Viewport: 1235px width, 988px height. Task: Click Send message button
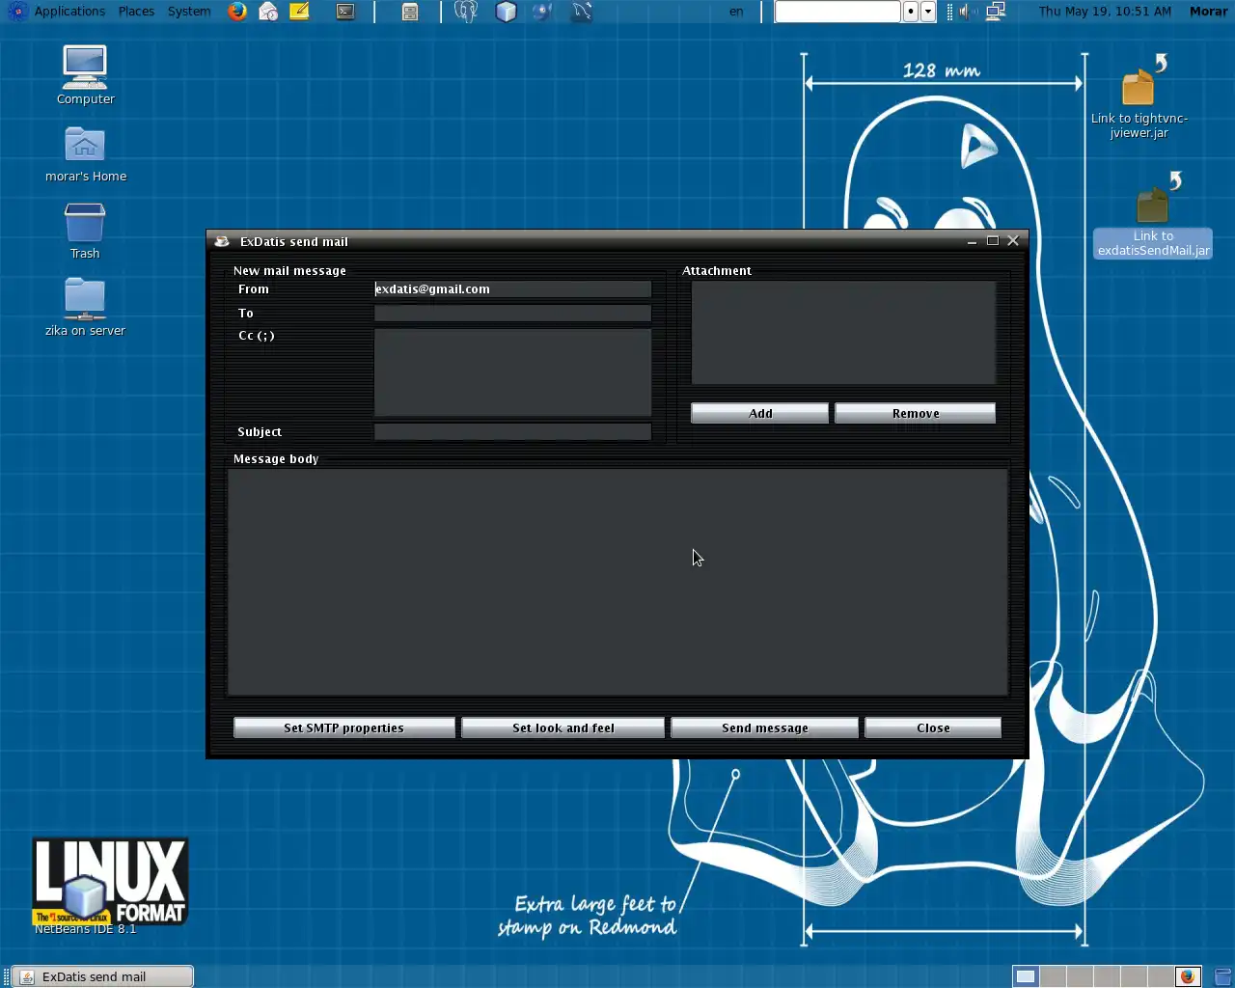click(x=764, y=727)
